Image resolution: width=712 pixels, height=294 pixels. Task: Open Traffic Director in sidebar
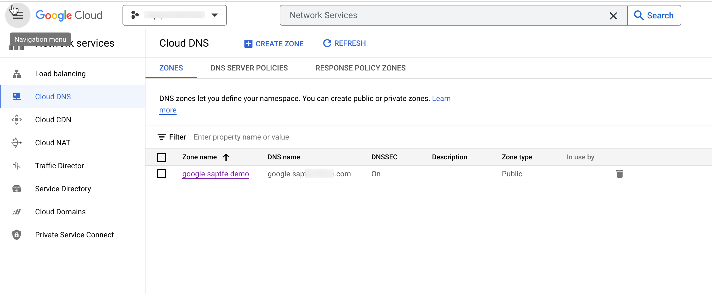coord(72,166)
